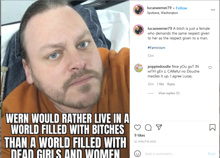Follow lucaswerner79
This screenshot has width=220, height=158.
(x=181, y=8)
